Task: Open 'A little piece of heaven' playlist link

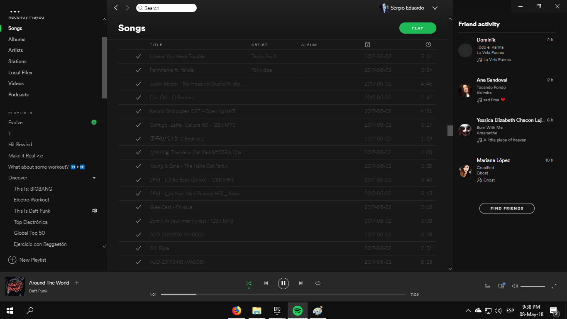Action: [505, 140]
